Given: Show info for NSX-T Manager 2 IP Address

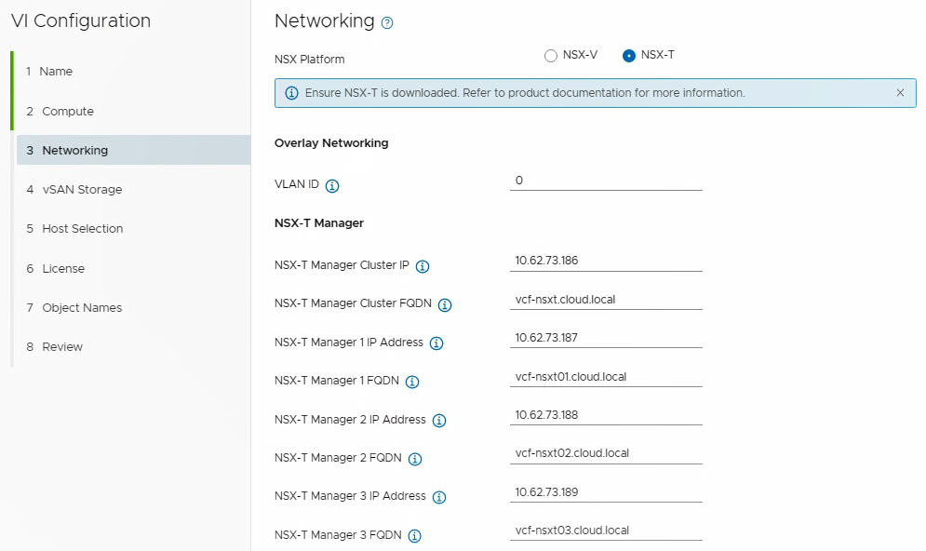Looking at the screenshot, I should tap(439, 421).
